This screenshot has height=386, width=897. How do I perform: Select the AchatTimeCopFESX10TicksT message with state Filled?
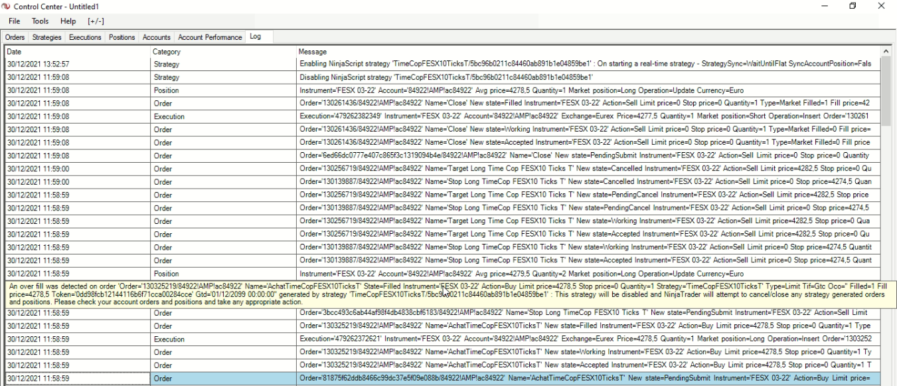coord(589,326)
